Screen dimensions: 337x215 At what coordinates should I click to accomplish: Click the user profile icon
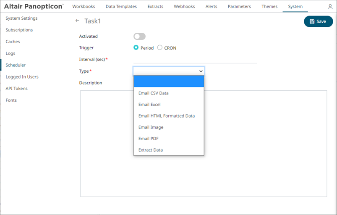tap(330, 7)
